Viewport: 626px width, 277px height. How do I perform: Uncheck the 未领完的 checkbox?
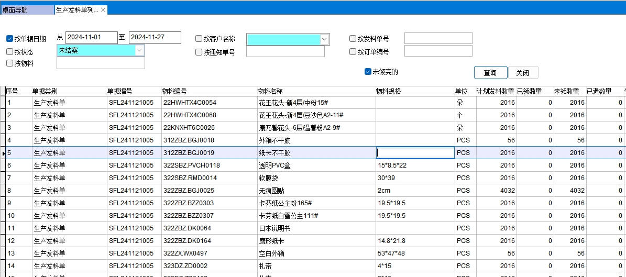[368, 72]
